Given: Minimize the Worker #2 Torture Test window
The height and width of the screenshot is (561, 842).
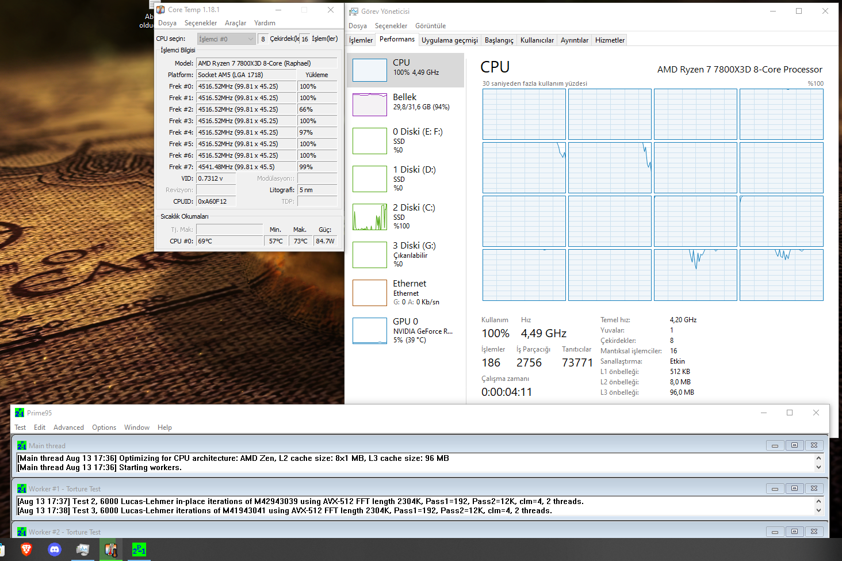Looking at the screenshot, I should pyautogui.click(x=775, y=532).
